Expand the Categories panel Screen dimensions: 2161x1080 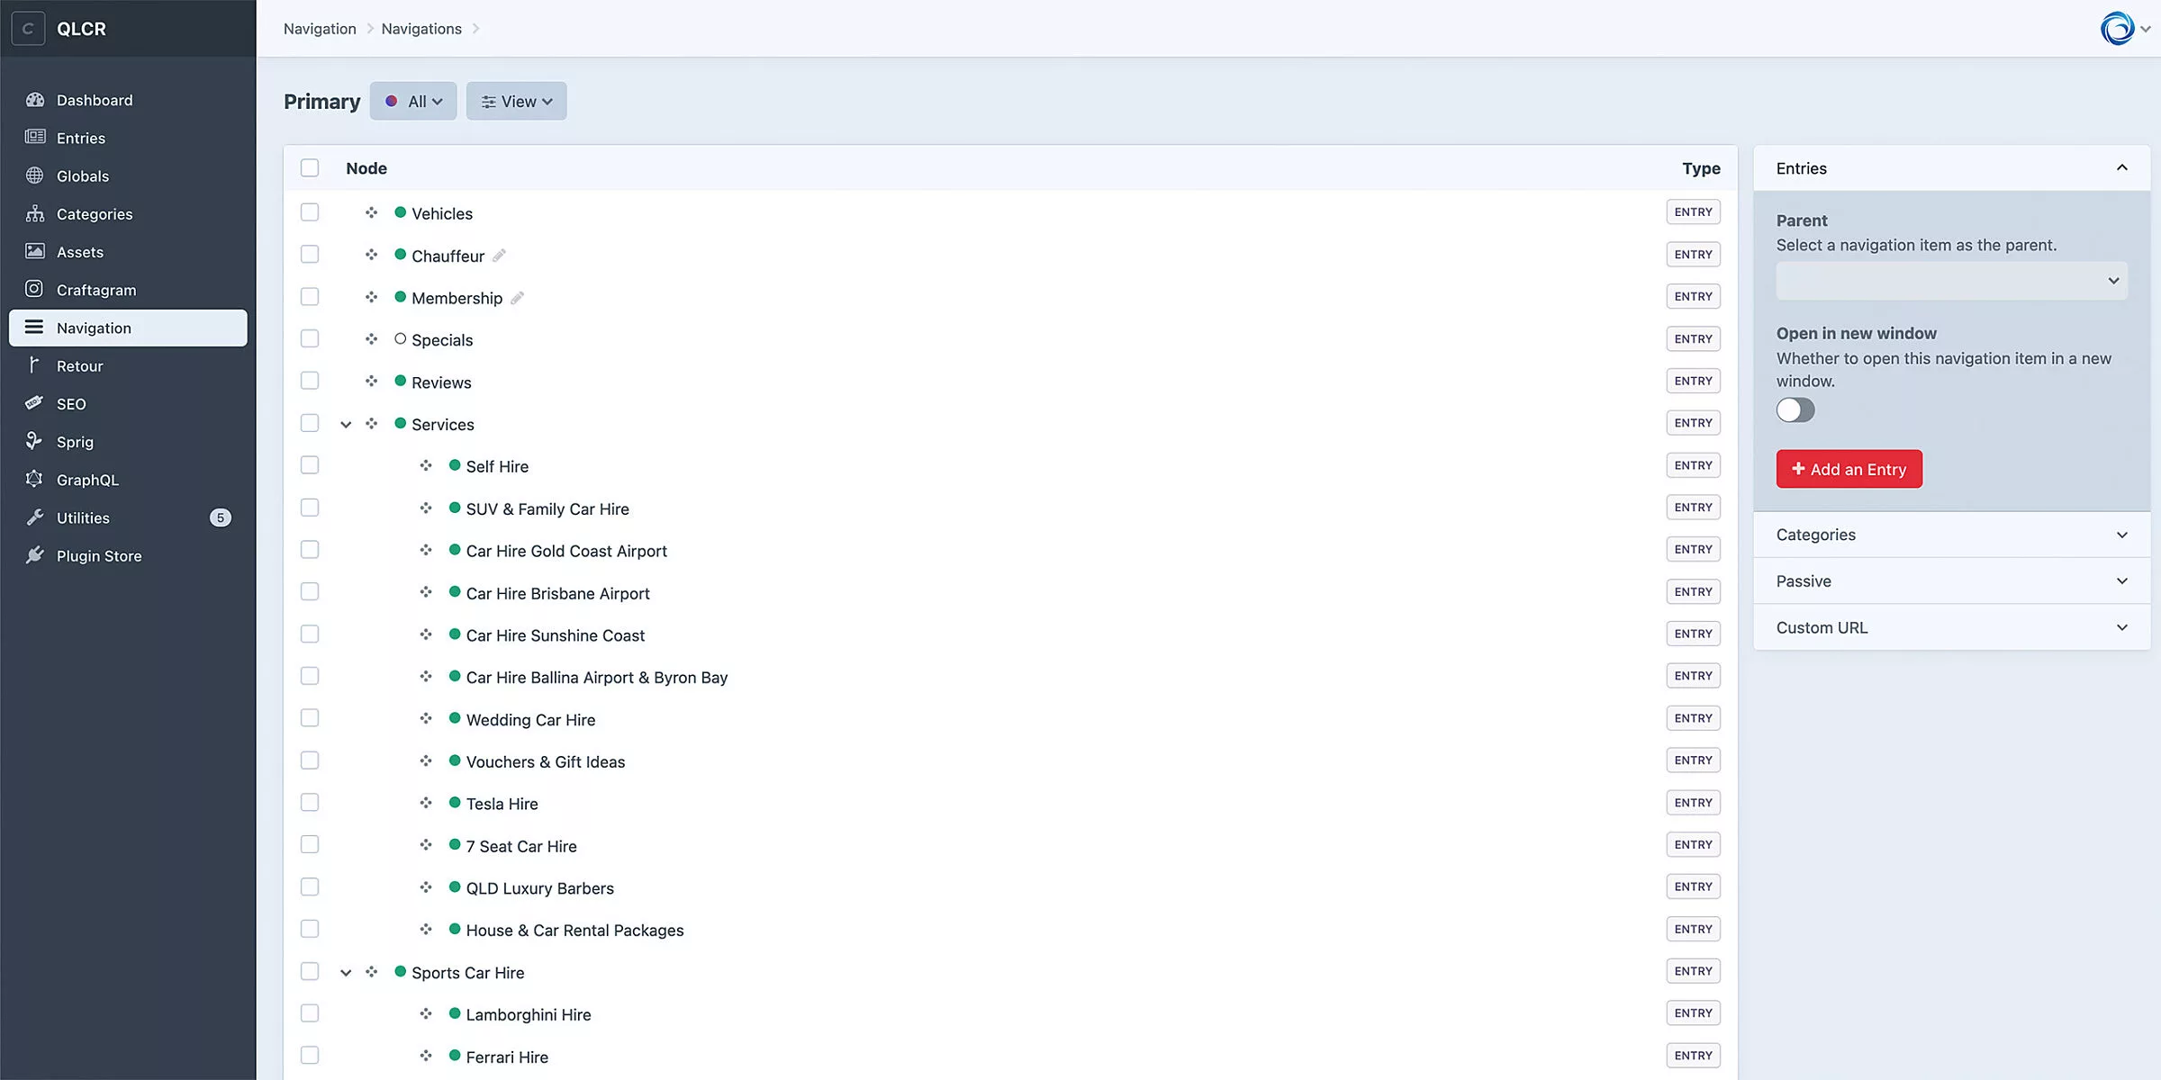(x=1952, y=535)
